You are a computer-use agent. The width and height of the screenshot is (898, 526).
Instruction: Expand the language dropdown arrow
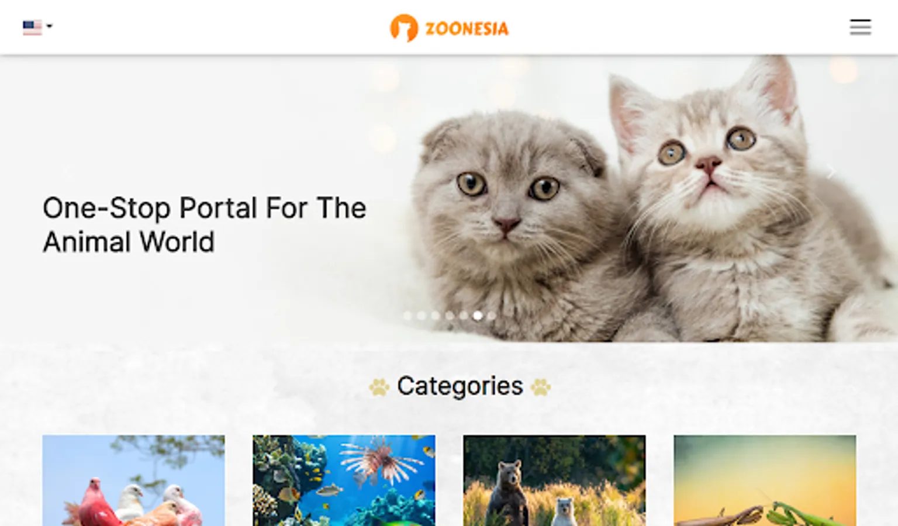[x=50, y=26]
